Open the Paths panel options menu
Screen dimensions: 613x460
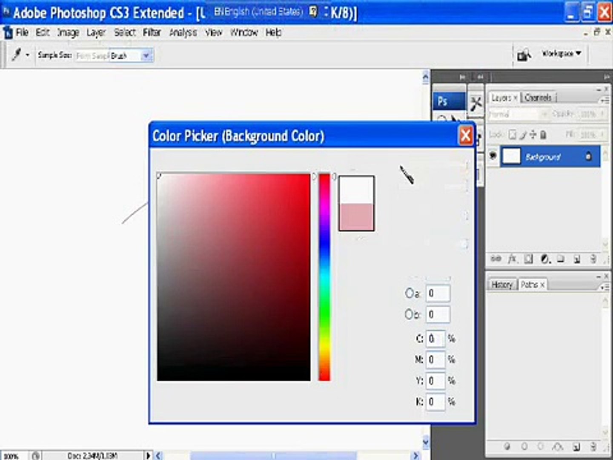coord(605,287)
